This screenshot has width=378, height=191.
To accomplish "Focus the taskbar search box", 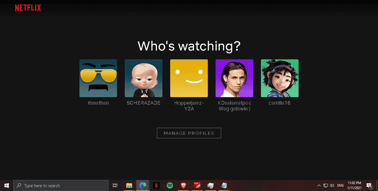I will 61,185.
